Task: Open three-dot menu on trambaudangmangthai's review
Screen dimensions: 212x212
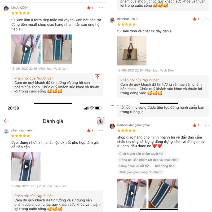Action: [x=207, y=125]
